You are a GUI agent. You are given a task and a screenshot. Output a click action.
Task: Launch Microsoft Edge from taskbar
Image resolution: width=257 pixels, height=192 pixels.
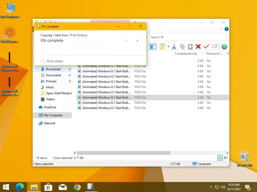(x=20, y=187)
